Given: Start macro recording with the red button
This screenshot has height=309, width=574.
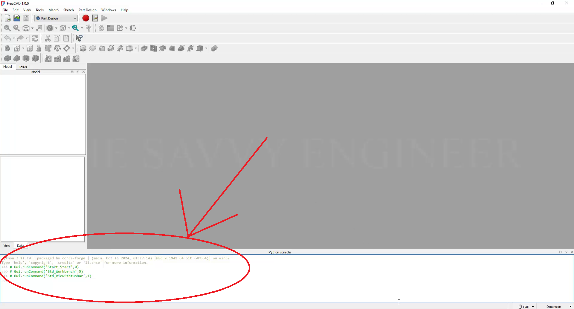Looking at the screenshot, I should (x=86, y=18).
